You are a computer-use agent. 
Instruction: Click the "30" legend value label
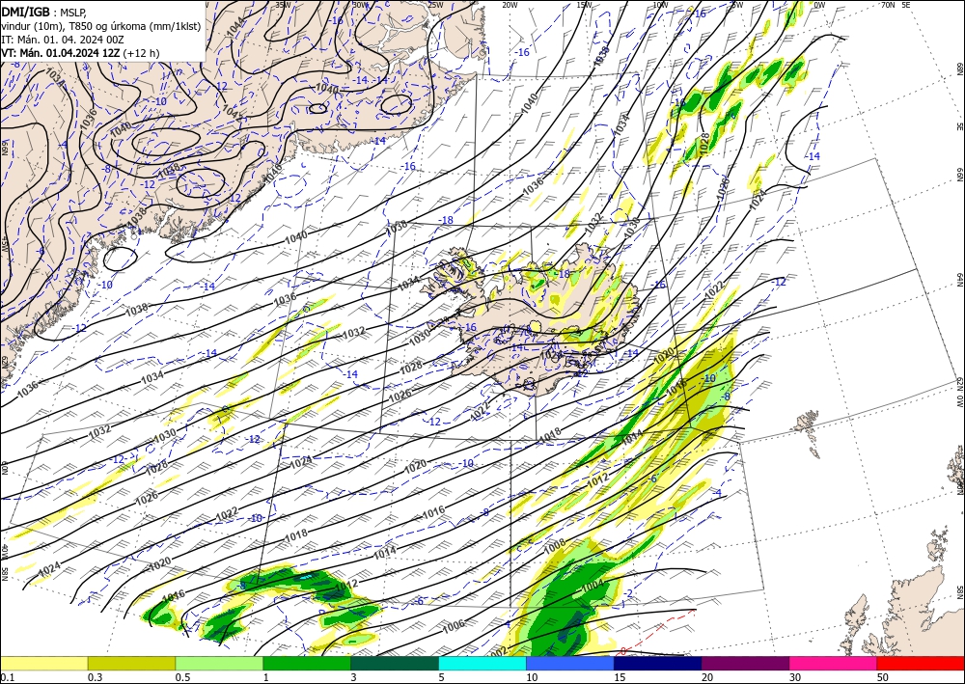click(795, 677)
